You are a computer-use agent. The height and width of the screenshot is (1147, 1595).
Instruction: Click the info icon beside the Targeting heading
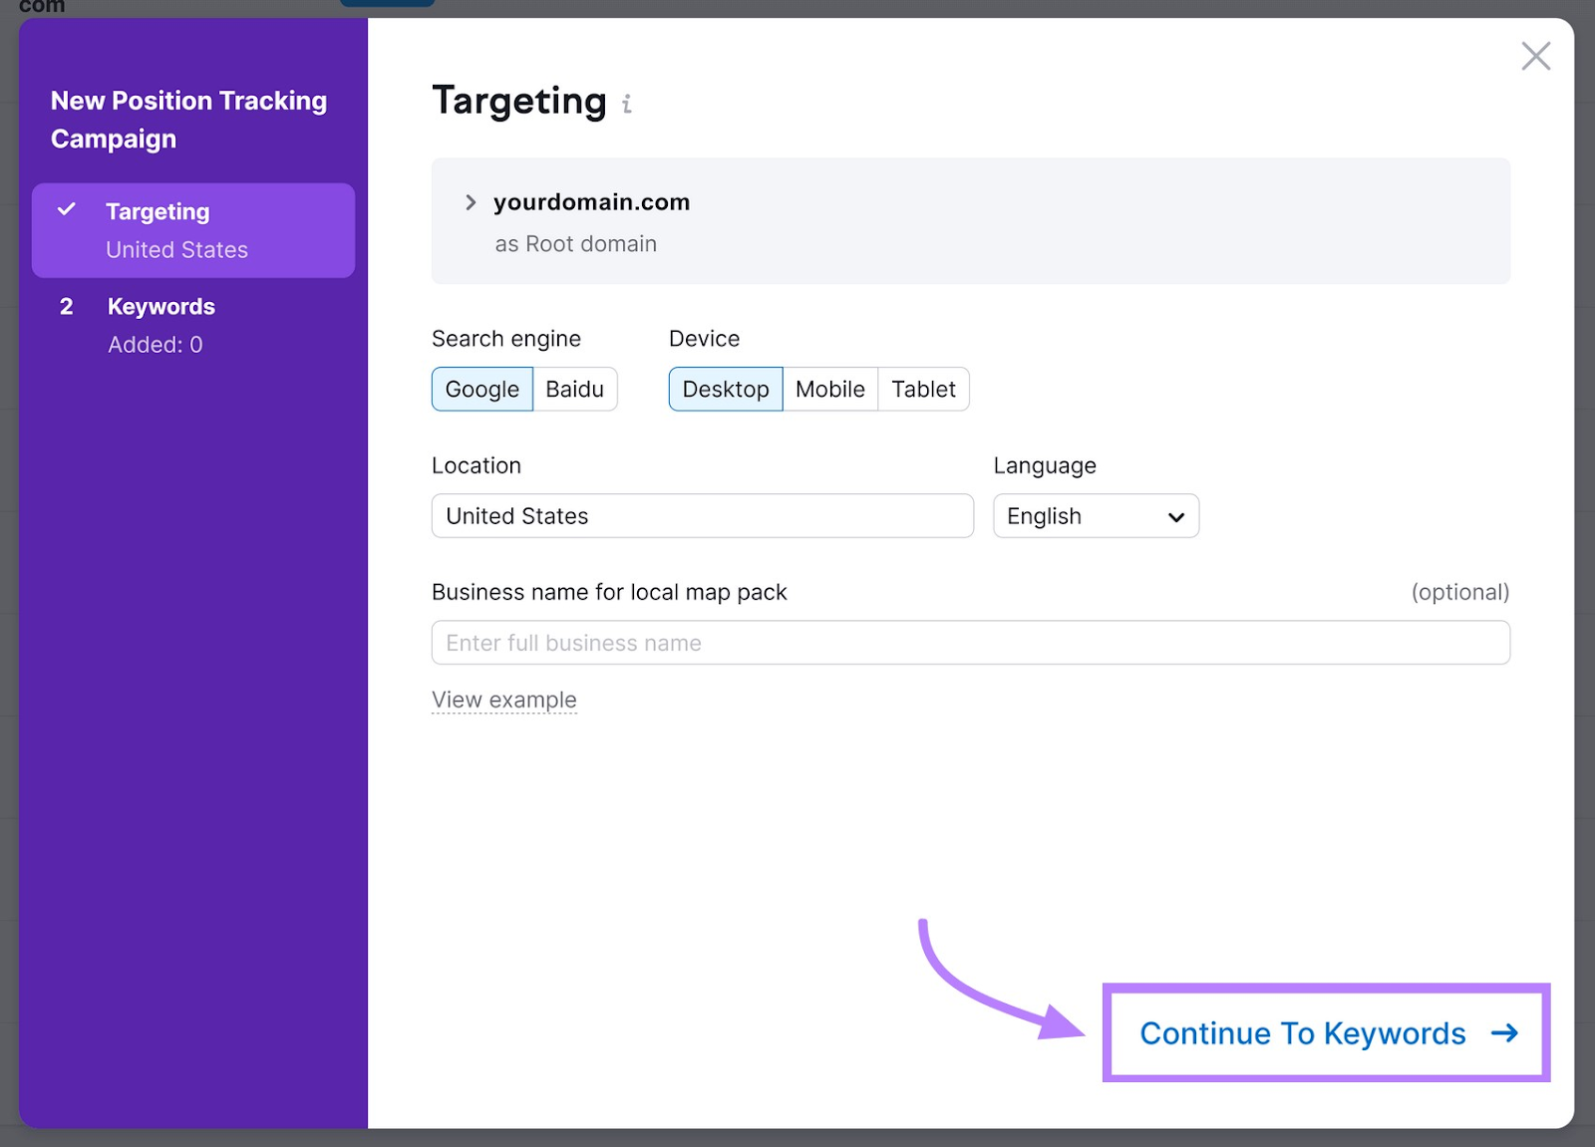coord(627,103)
